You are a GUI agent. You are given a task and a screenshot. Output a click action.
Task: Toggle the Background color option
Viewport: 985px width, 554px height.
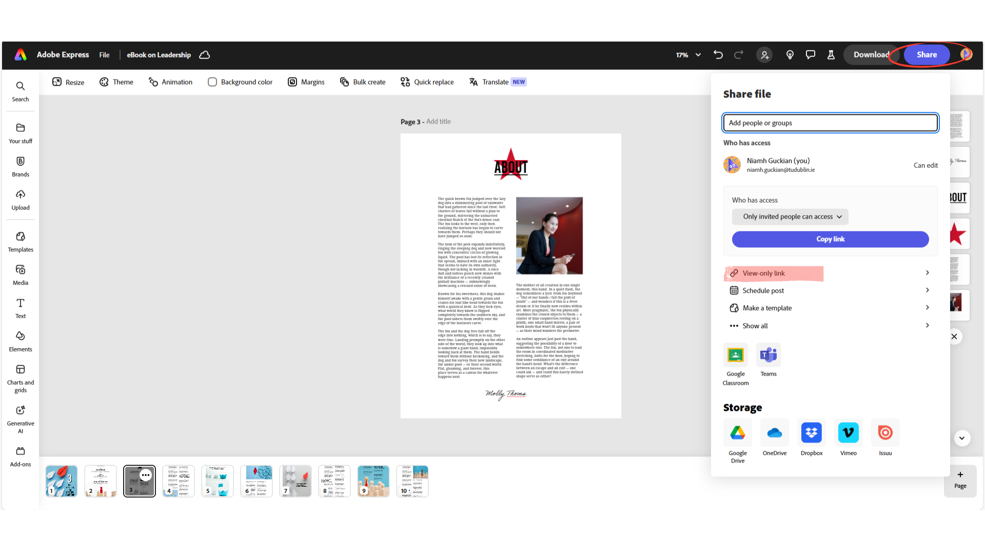(212, 82)
